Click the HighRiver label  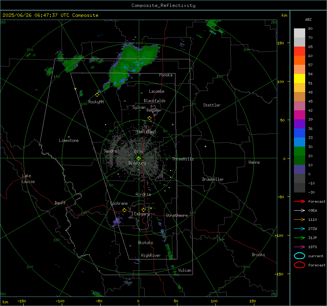coord(151,255)
